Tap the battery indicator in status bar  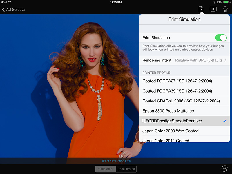tap(226, 2)
